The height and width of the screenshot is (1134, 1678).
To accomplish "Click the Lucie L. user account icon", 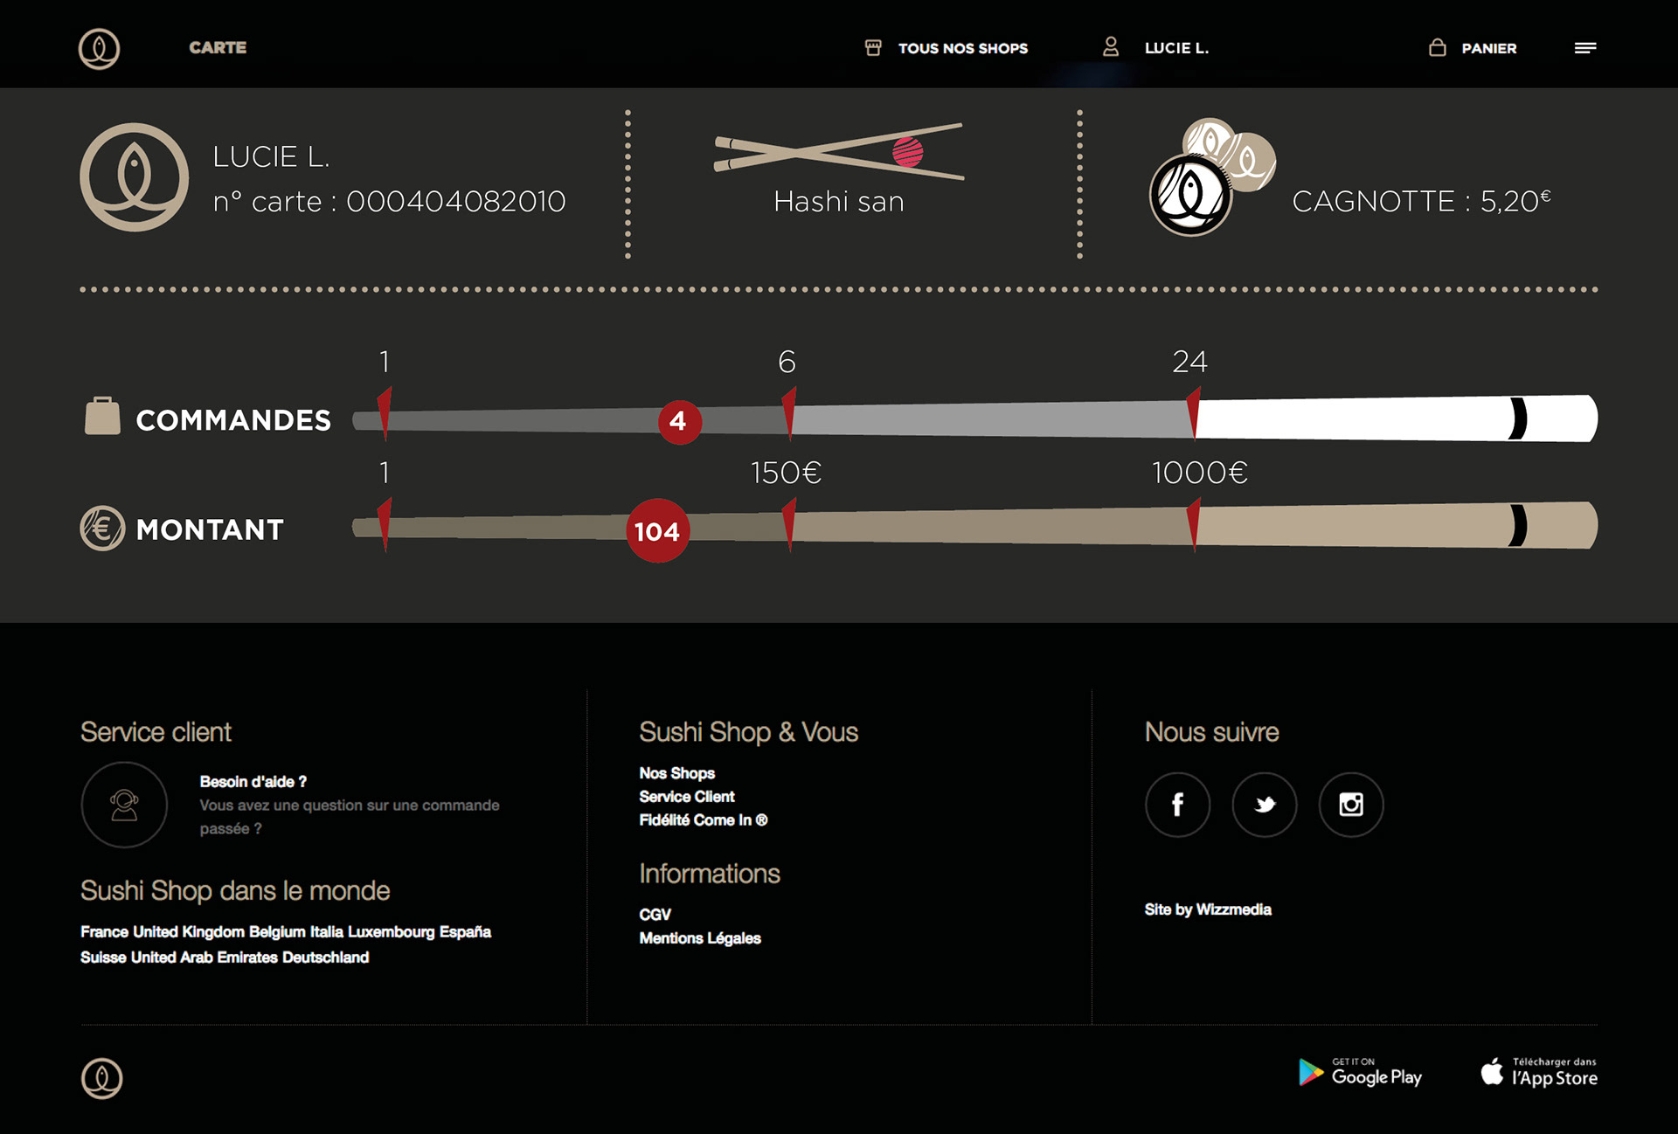I will click(1111, 47).
